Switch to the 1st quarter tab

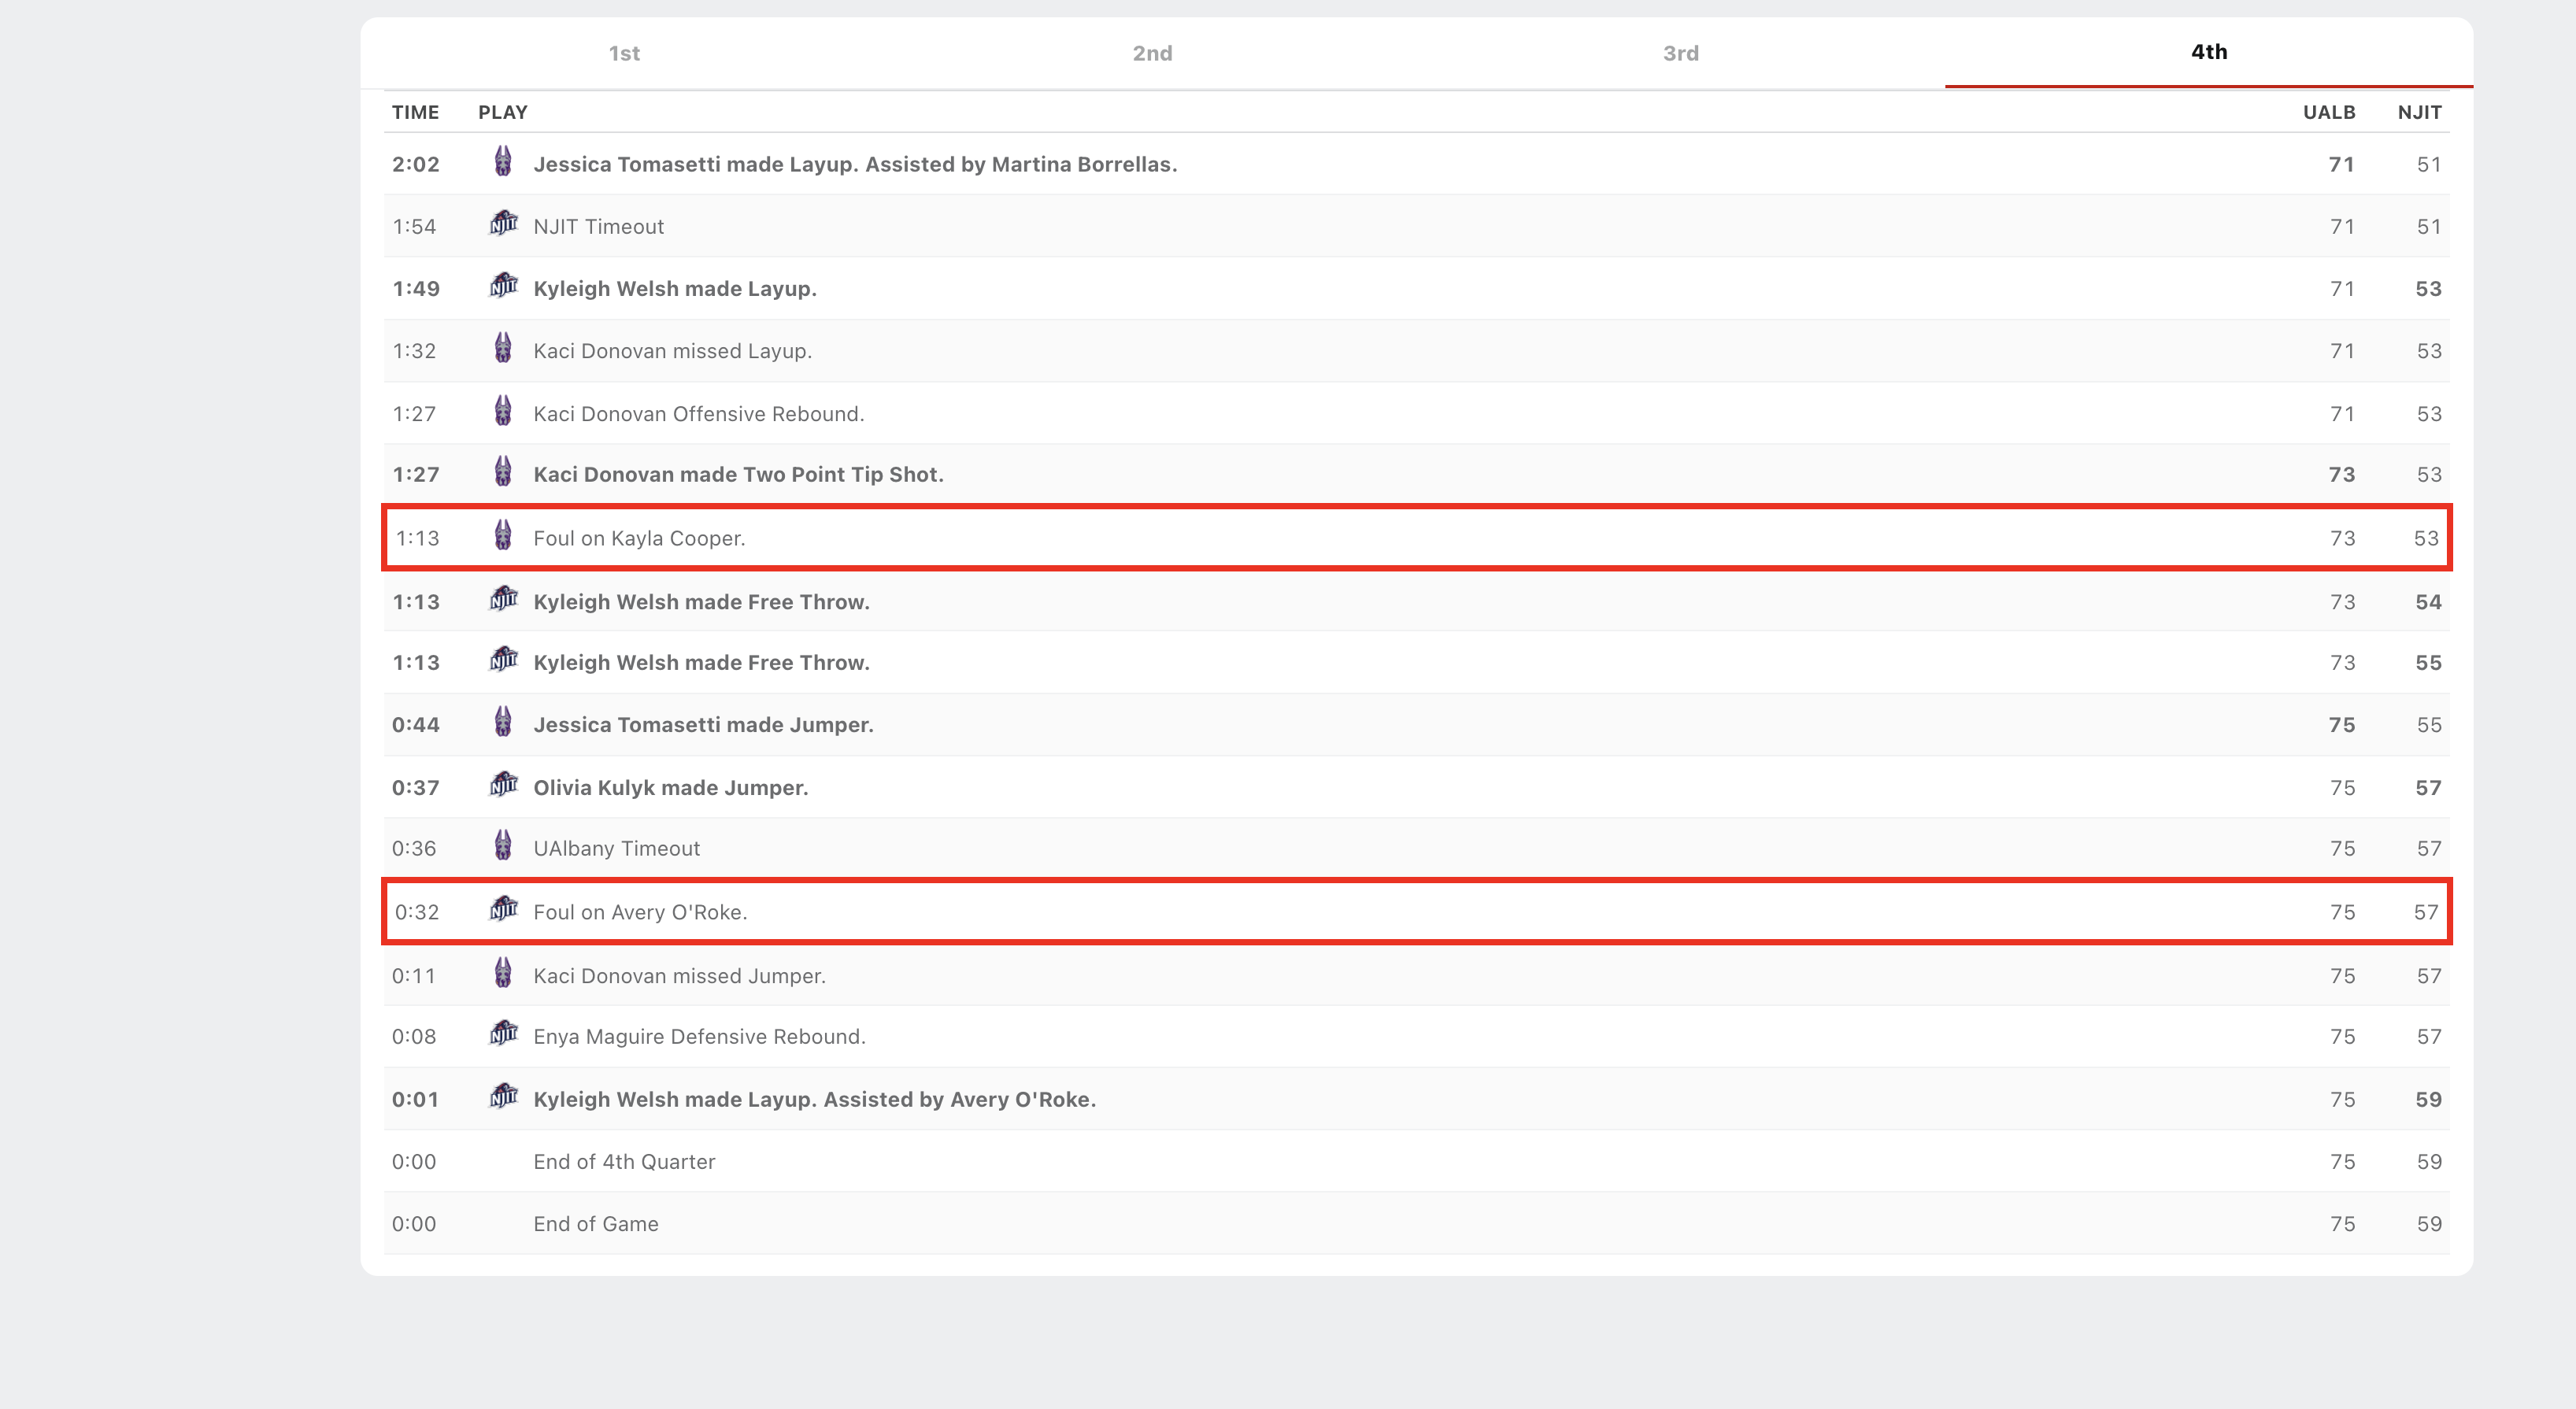[624, 53]
